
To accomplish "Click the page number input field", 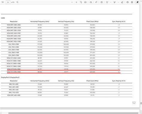I will click(x=8, y=2).
